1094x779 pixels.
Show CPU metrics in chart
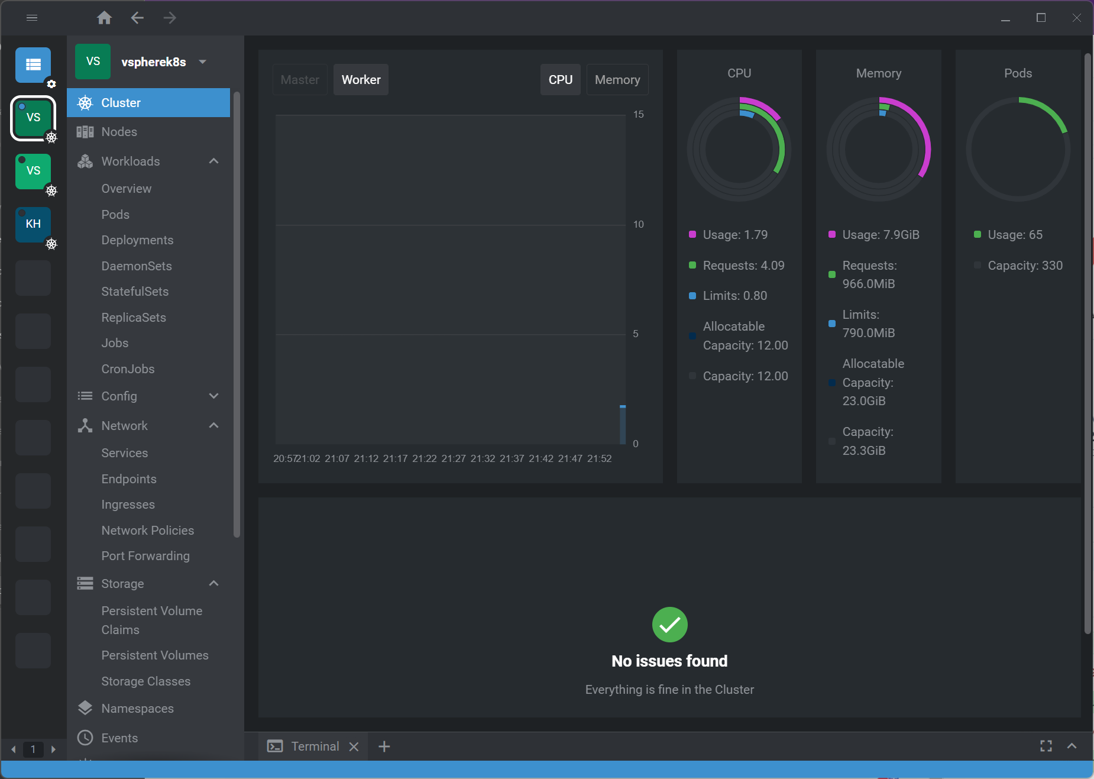561,80
